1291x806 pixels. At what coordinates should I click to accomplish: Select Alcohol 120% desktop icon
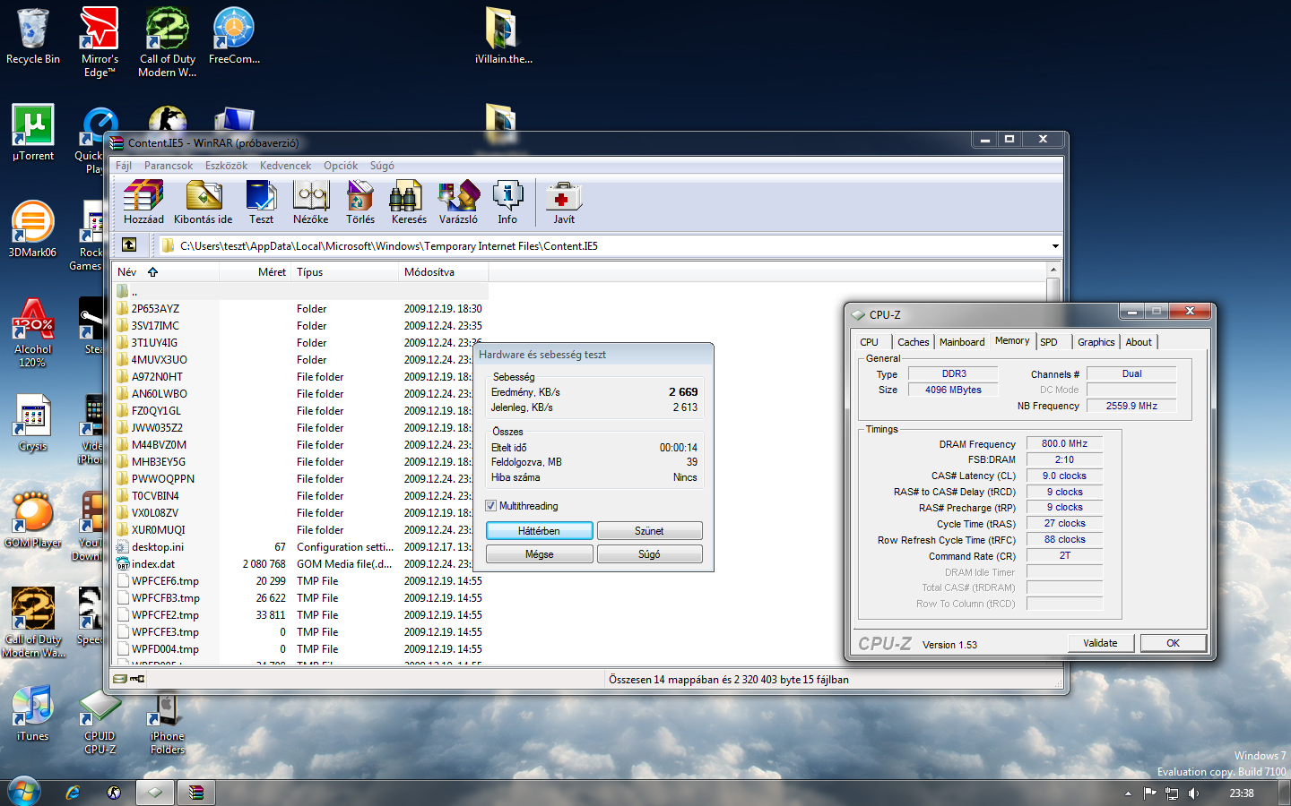tap(32, 332)
